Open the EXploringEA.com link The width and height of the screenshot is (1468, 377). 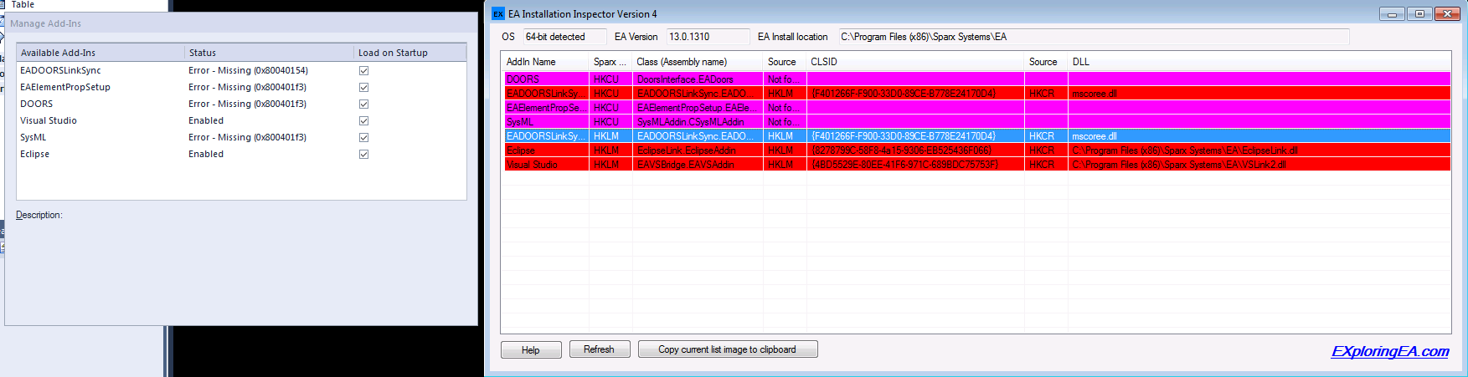point(1390,351)
